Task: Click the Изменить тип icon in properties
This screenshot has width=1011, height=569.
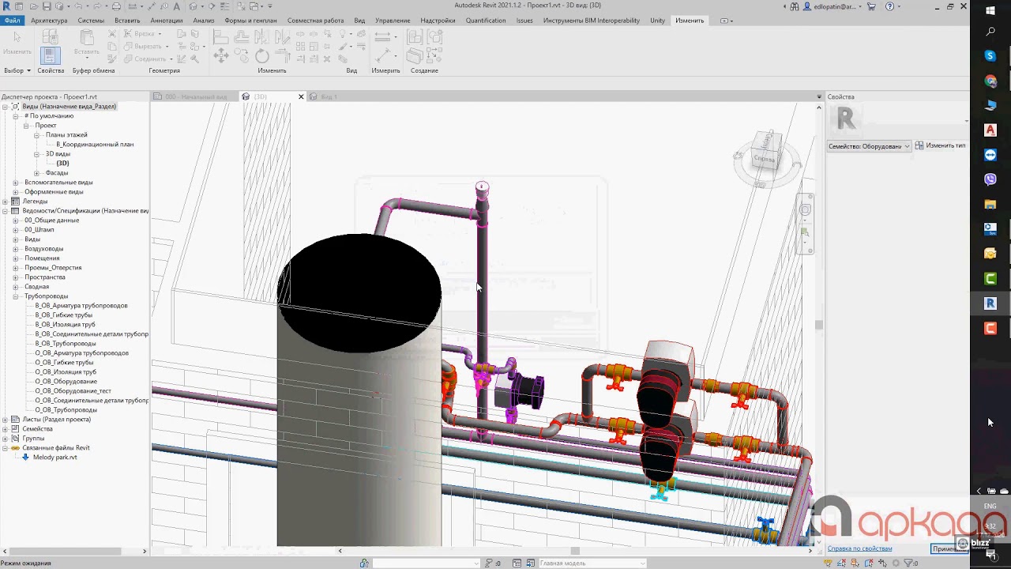Action: tap(919, 146)
